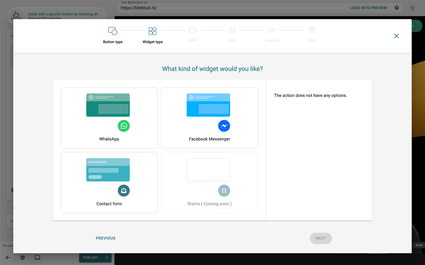Click LOAD INTO PREVIEW

click(368, 8)
